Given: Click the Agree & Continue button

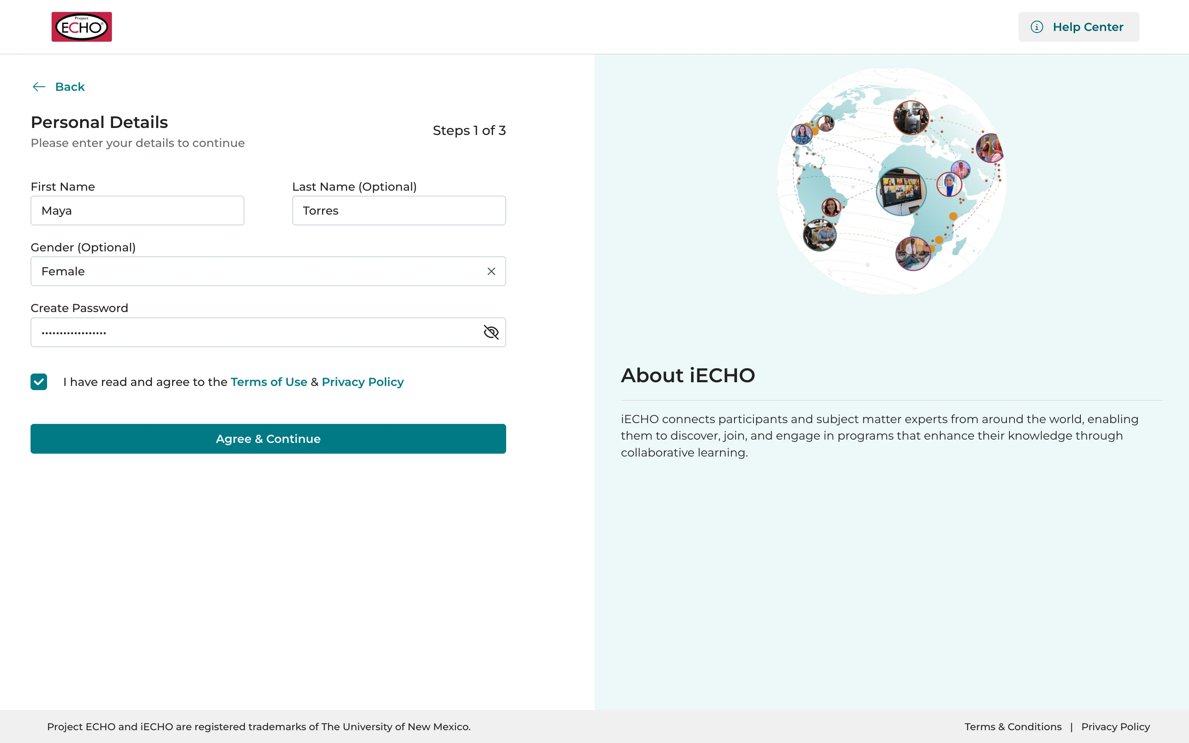Looking at the screenshot, I should (268, 439).
